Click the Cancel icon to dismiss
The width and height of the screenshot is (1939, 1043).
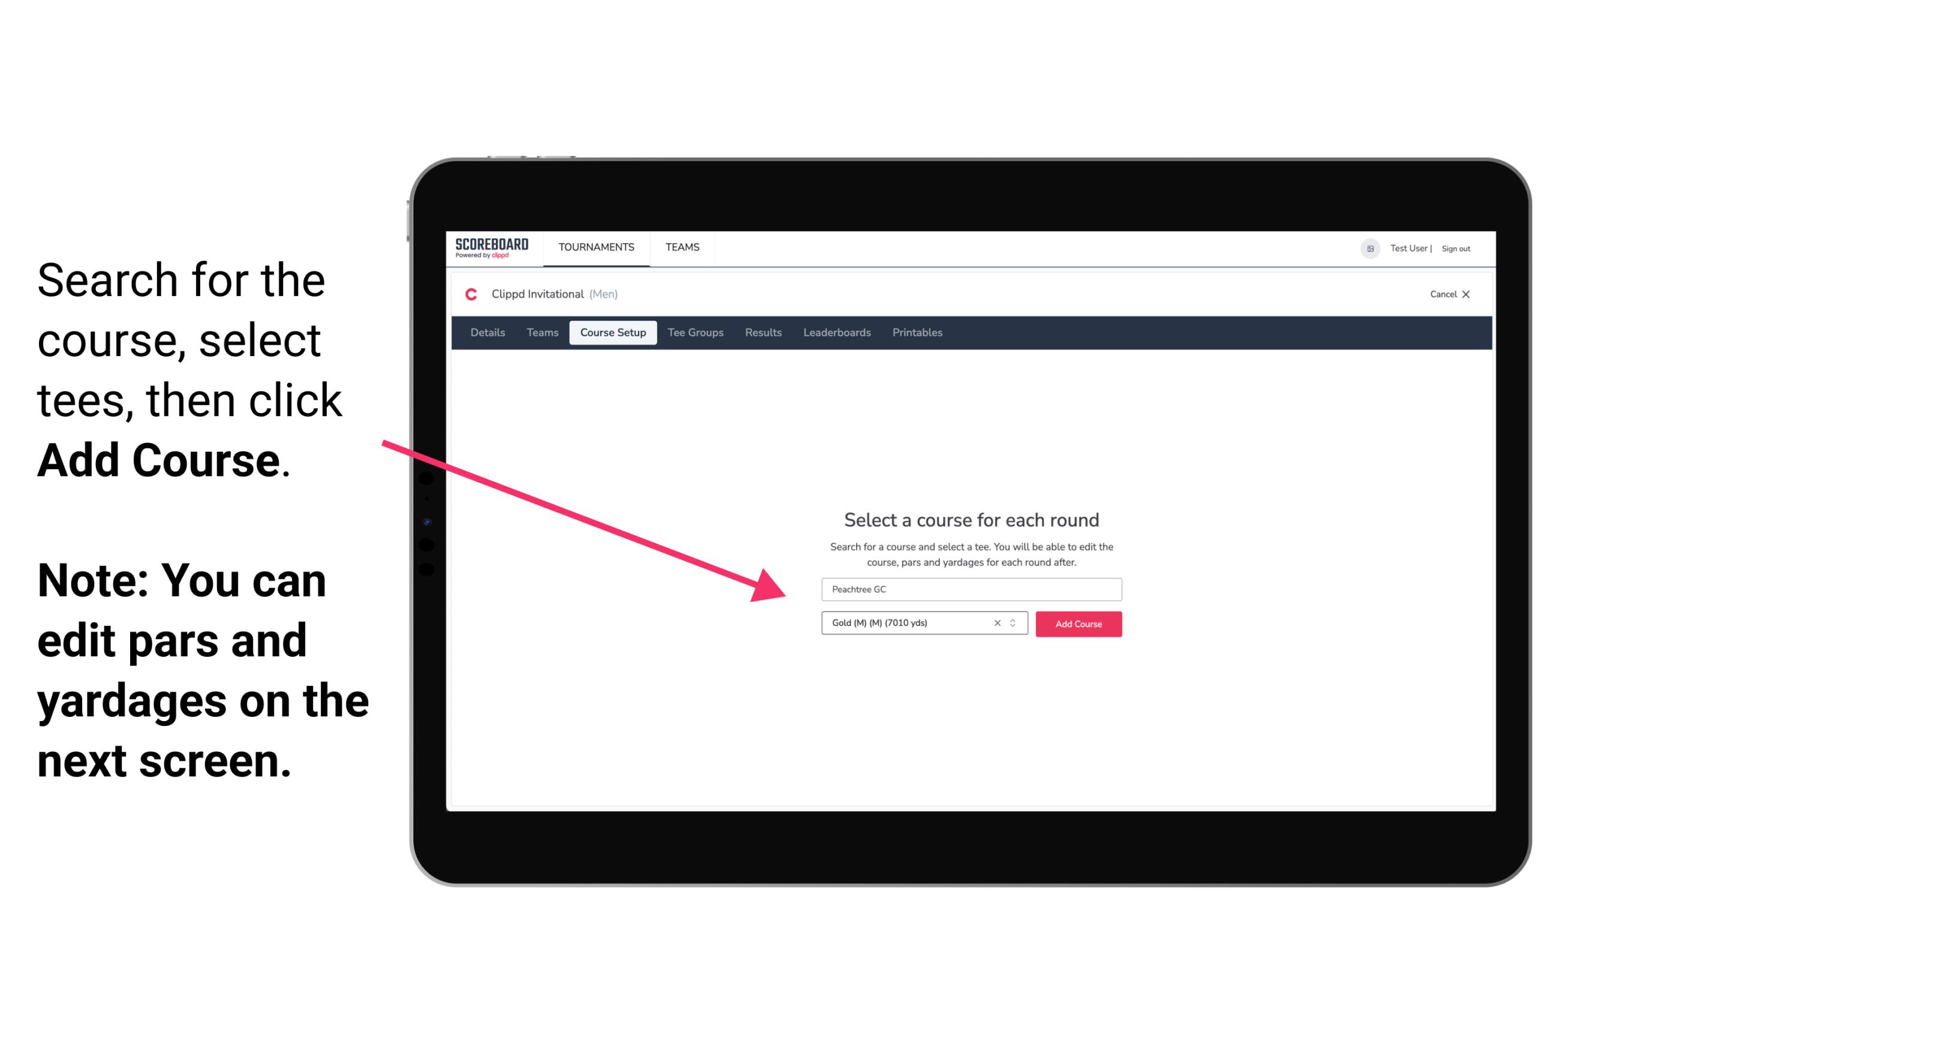pyautogui.click(x=1473, y=294)
